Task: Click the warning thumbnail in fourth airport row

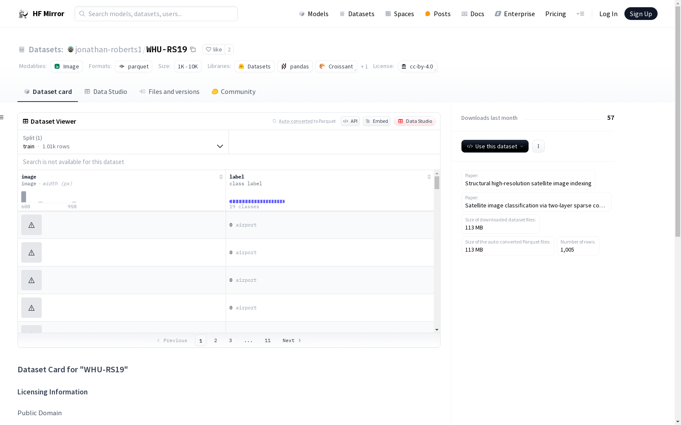Action: (x=31, y=308)
